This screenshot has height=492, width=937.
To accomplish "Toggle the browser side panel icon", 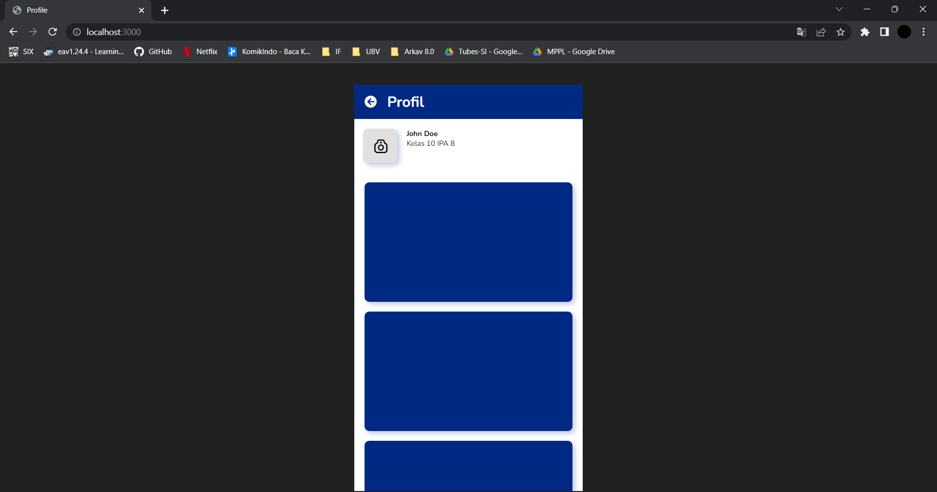I will [884, 32].
